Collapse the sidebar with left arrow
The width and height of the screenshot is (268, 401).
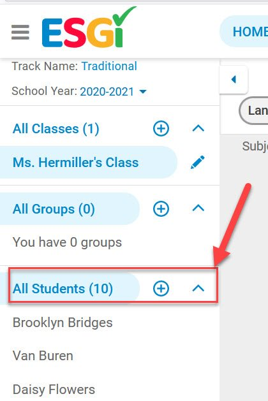pyautogui.click(x=234, y=79)
